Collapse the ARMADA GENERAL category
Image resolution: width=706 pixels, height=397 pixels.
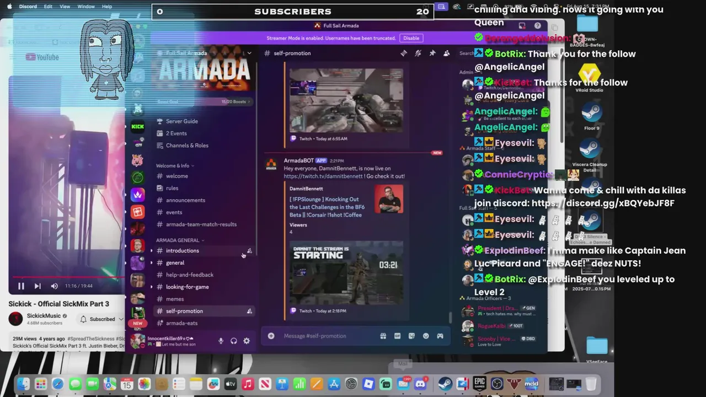(x=180, y=240)
